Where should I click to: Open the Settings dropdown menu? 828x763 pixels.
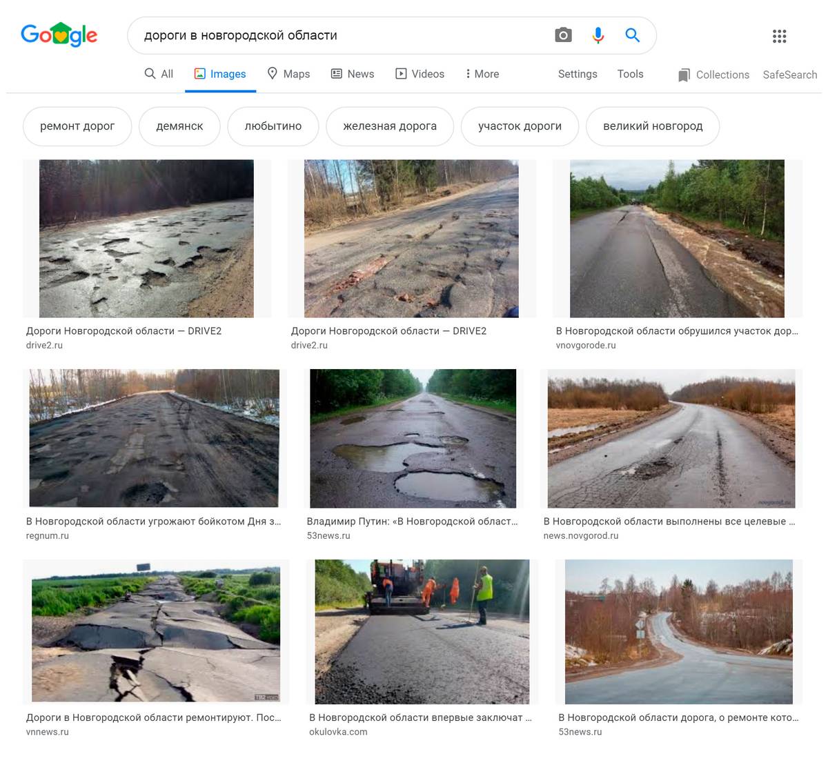578,74
